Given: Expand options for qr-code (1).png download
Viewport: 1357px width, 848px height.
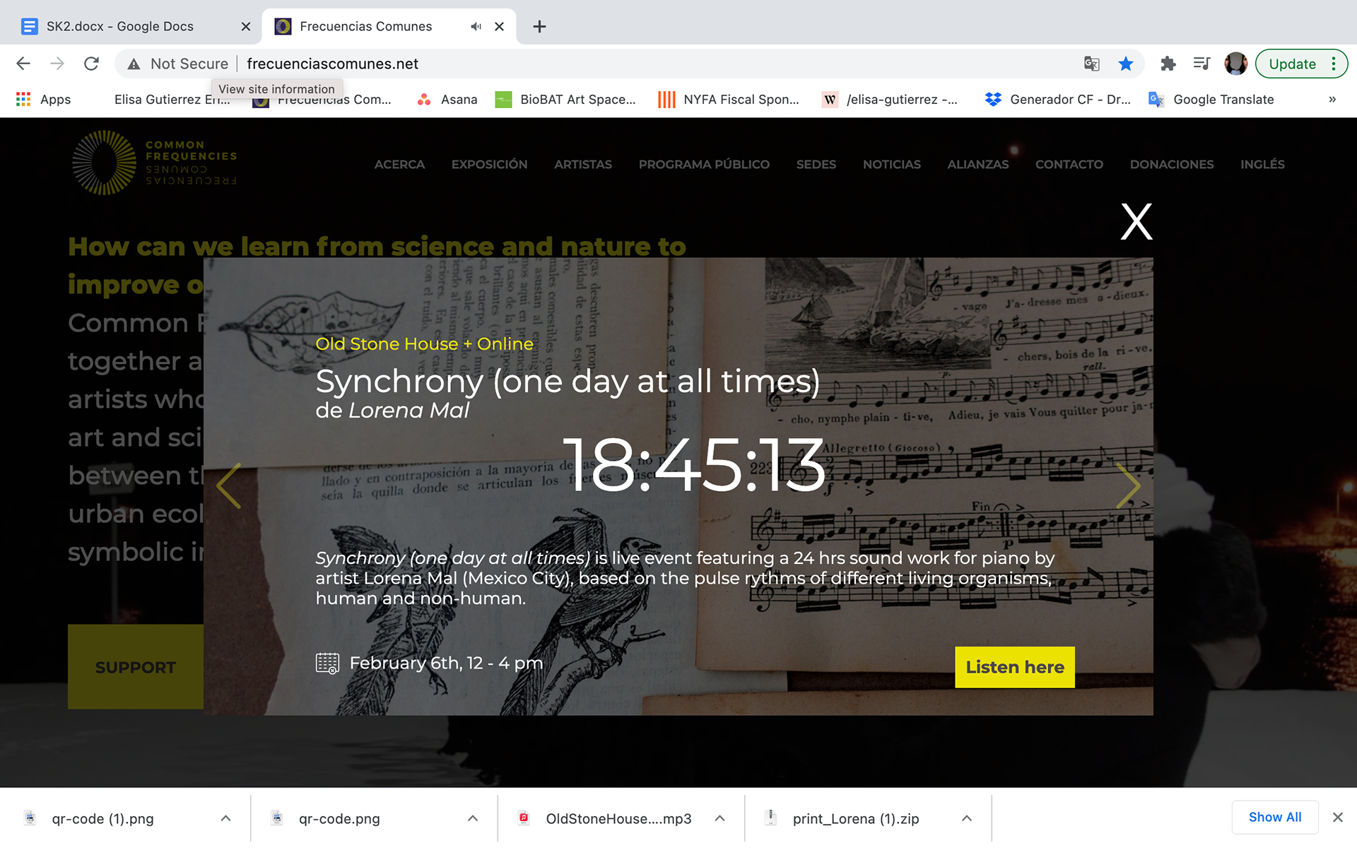Looking at the screenshot, I should point(225,818).
